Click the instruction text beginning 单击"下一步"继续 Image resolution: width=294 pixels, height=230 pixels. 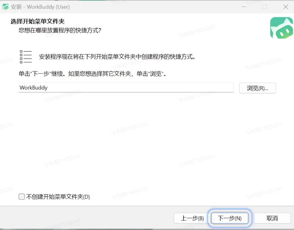93,74
